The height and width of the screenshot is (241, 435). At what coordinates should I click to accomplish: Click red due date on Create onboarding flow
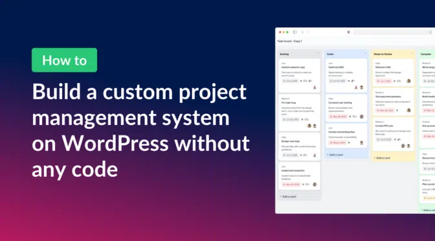point(338,143)
